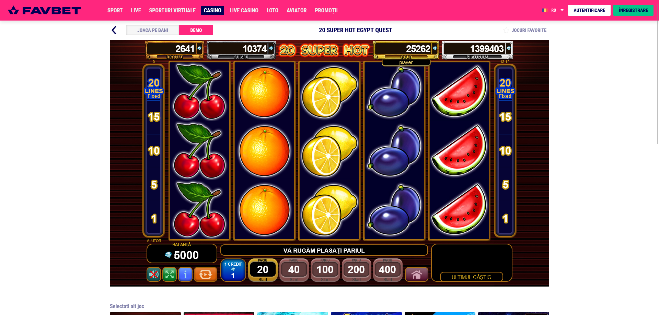Click the Favbet logo
Viewport: 659px width, 315px height.
pos(44,10)
